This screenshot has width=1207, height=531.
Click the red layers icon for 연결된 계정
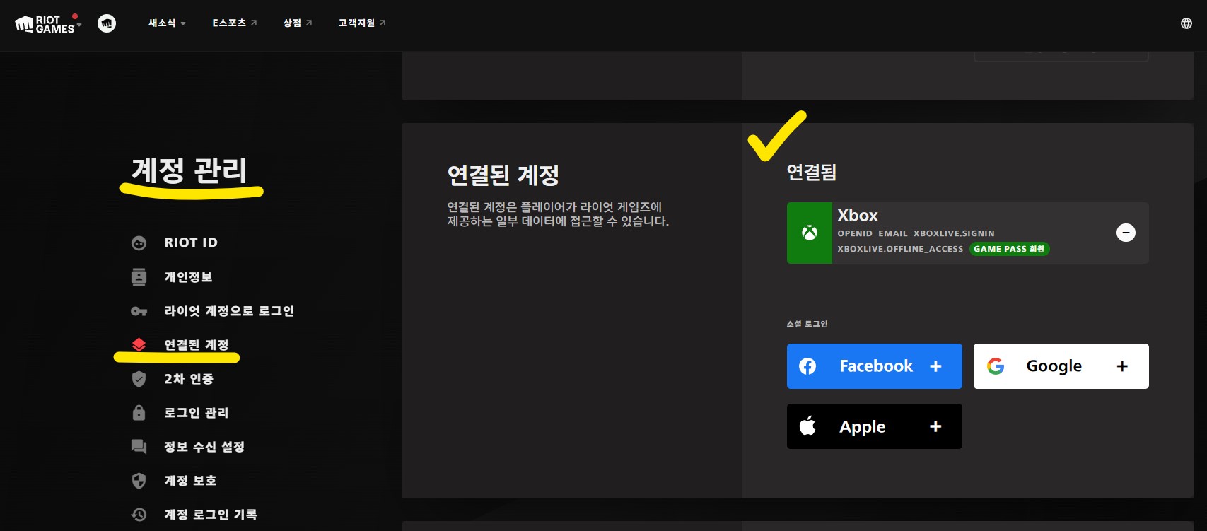[139, 345]
